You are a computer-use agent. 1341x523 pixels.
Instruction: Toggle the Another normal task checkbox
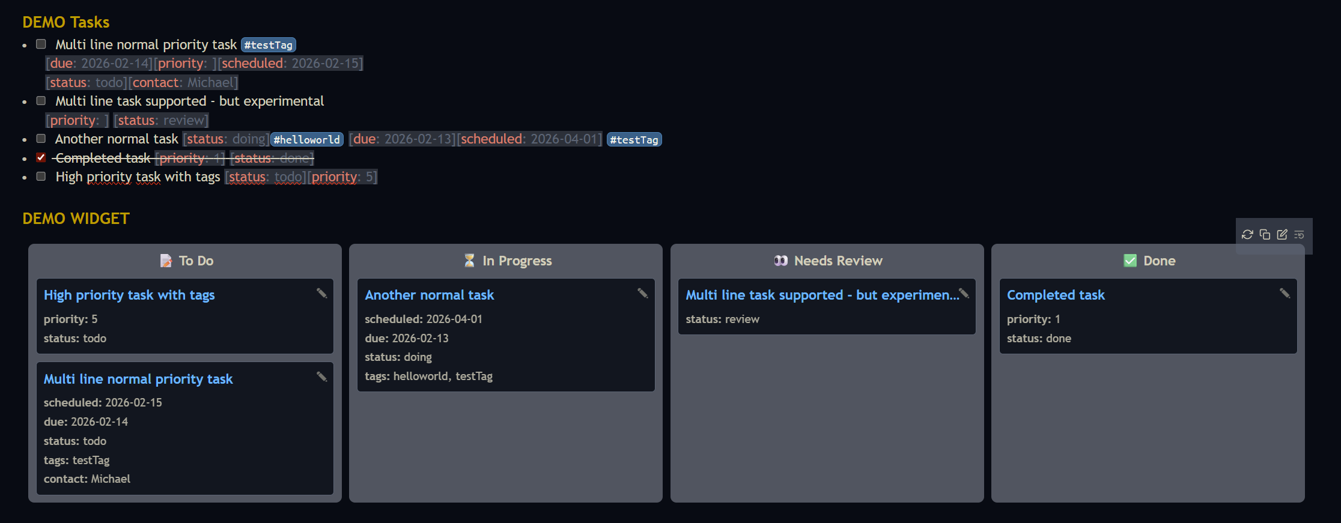(41, 139)
